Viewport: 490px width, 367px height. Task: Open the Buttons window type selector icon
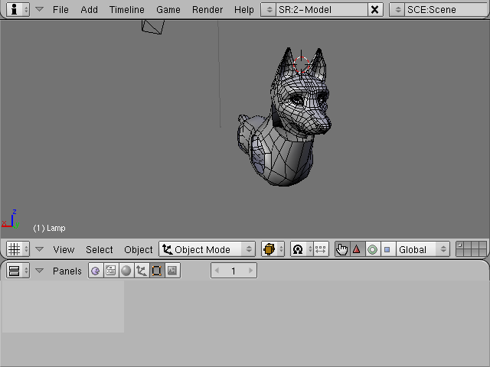tap(18, 271)
